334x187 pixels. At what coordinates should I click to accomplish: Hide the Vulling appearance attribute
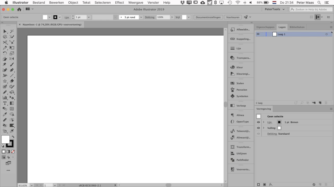259,128
